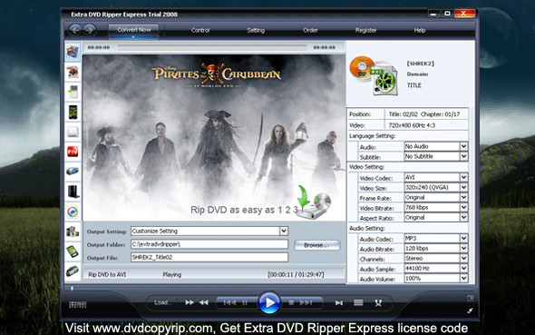Click the 'Rip DVD to AVI' status text
The image size is (535, 335).
(107, 274)
